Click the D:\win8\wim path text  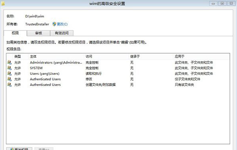pyautogui.click(x=35, y=16)
